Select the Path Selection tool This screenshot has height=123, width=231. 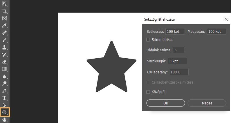(4, 105)
